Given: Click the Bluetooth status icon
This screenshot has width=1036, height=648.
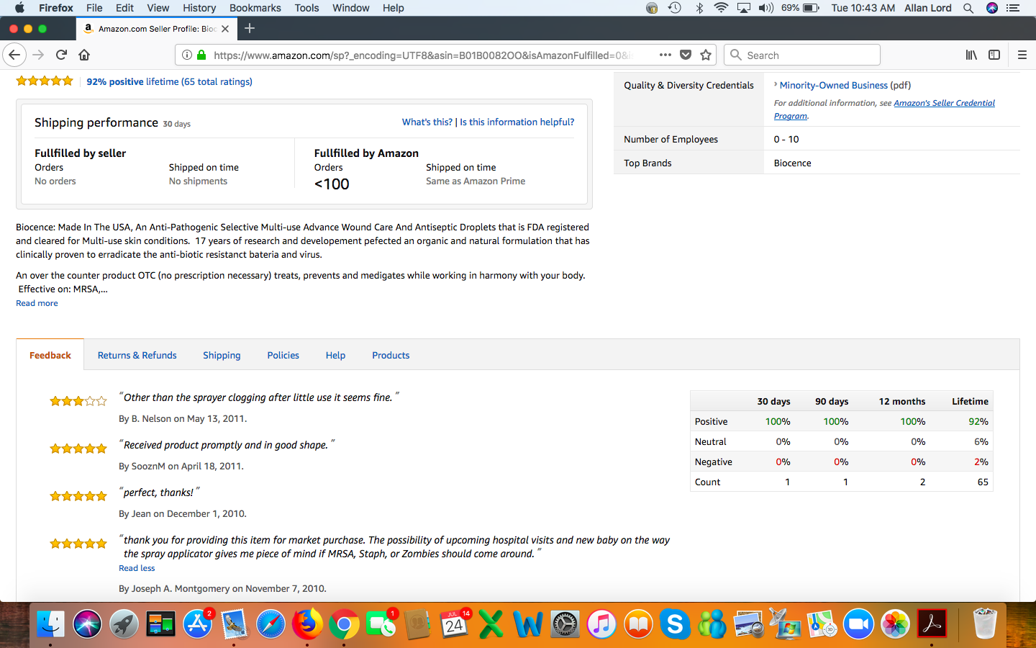Looking at the screenshot, I should tap(699, 8).
